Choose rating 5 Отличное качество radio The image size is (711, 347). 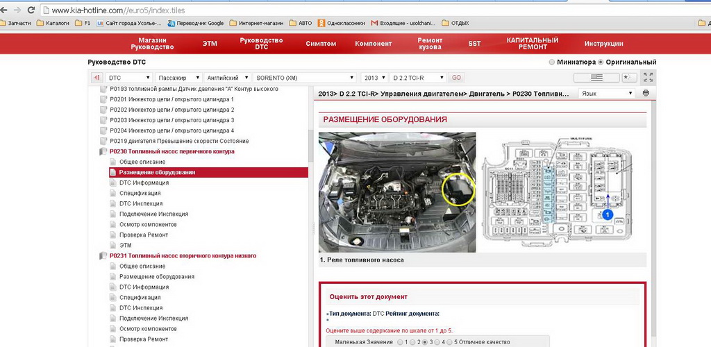pyautogui.click(x=448, y=342)
